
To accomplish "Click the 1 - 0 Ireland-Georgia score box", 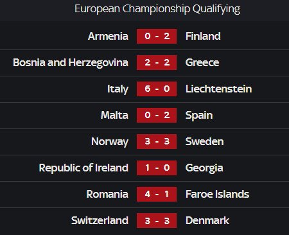I will (x=157, y=168).
